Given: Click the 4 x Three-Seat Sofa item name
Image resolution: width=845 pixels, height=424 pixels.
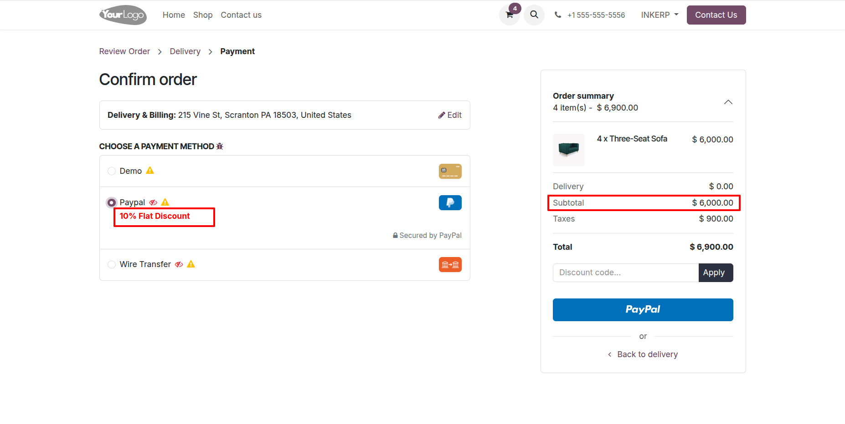Looking at the screenshot, I should 632,139.
